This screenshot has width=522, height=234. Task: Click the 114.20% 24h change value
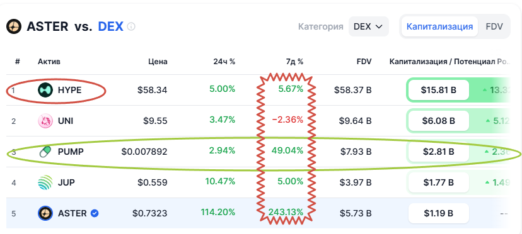pyautogui.click(x=218, y=212)
